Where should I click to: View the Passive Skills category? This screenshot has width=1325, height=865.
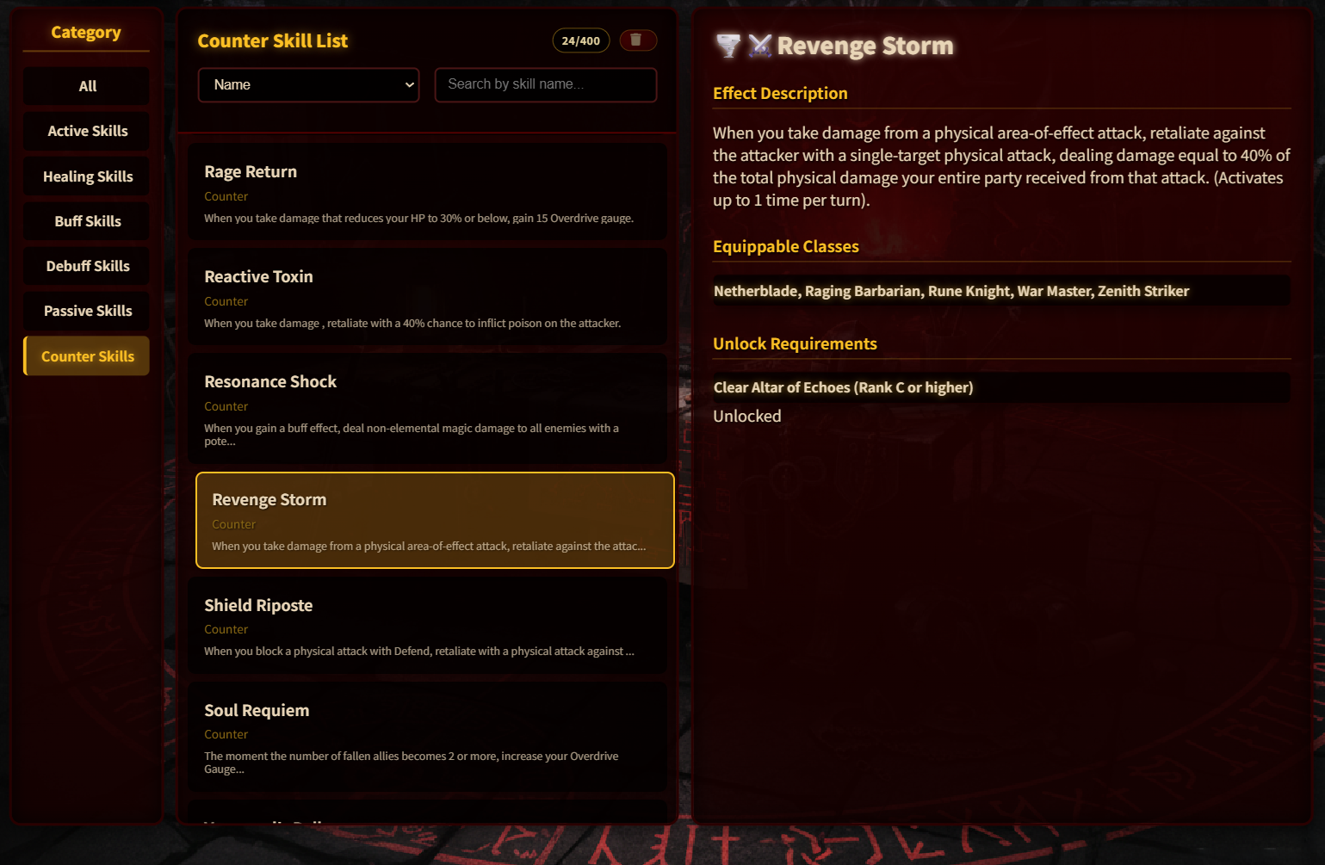[x=87, y=311]
